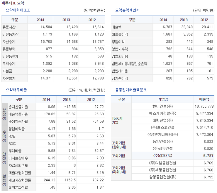Select company 에스케이건설(주)
Screen dimensions: 217x193
[163, 114]
